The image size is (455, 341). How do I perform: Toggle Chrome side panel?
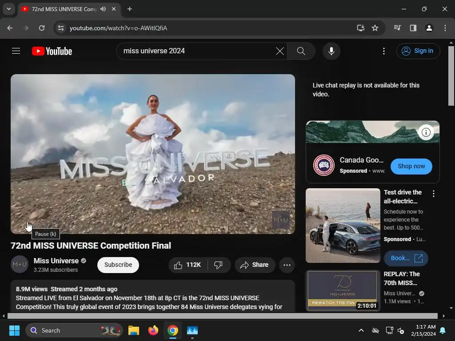[413, 28]
